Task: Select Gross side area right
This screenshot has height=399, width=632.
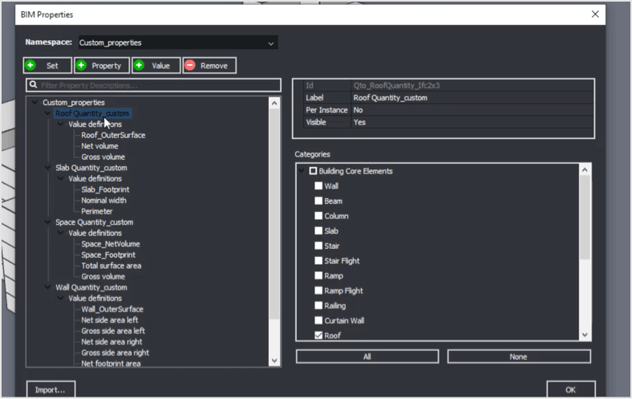Action: point(115,353)
